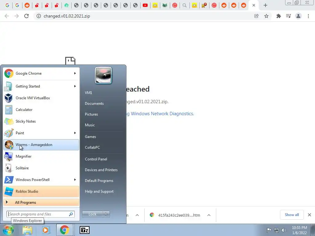Screen dimensions: 315x236
Task: Expand Google Chrome jump list arrow
Action: (x=75, y=73)
